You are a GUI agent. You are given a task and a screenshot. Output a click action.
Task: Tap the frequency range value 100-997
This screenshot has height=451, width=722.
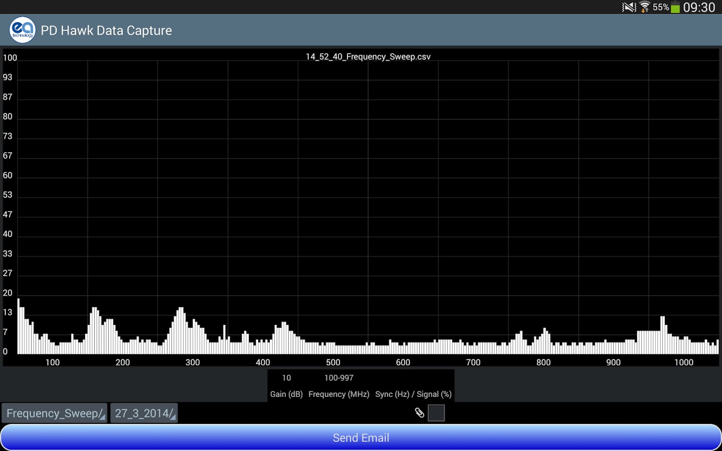[x=339, y=378]
